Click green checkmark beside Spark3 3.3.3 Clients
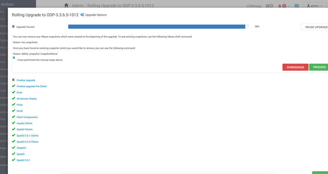Screen dimensions: 328x174 point(13,142)
